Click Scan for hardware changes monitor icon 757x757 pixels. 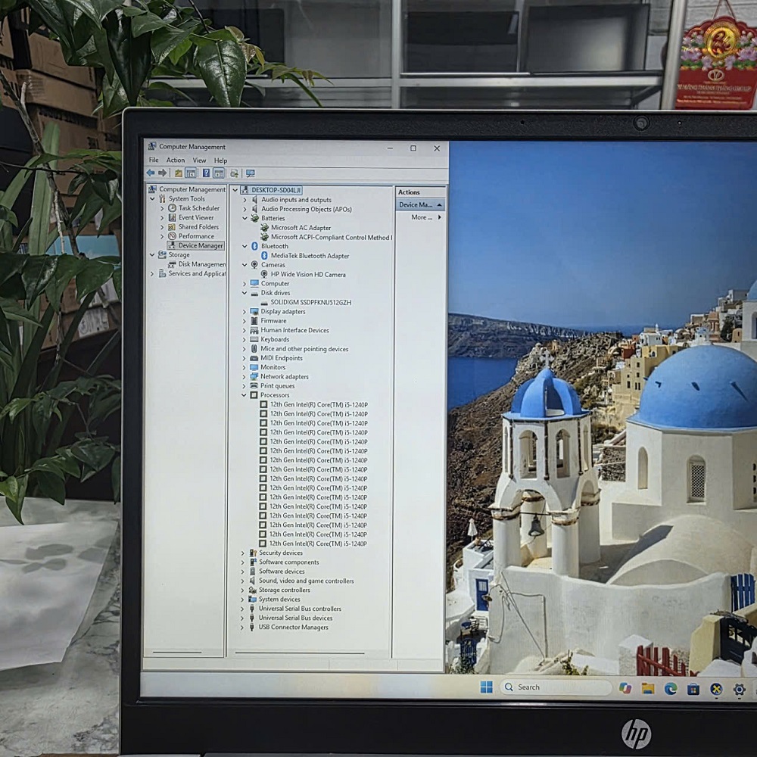click(250, 174)
